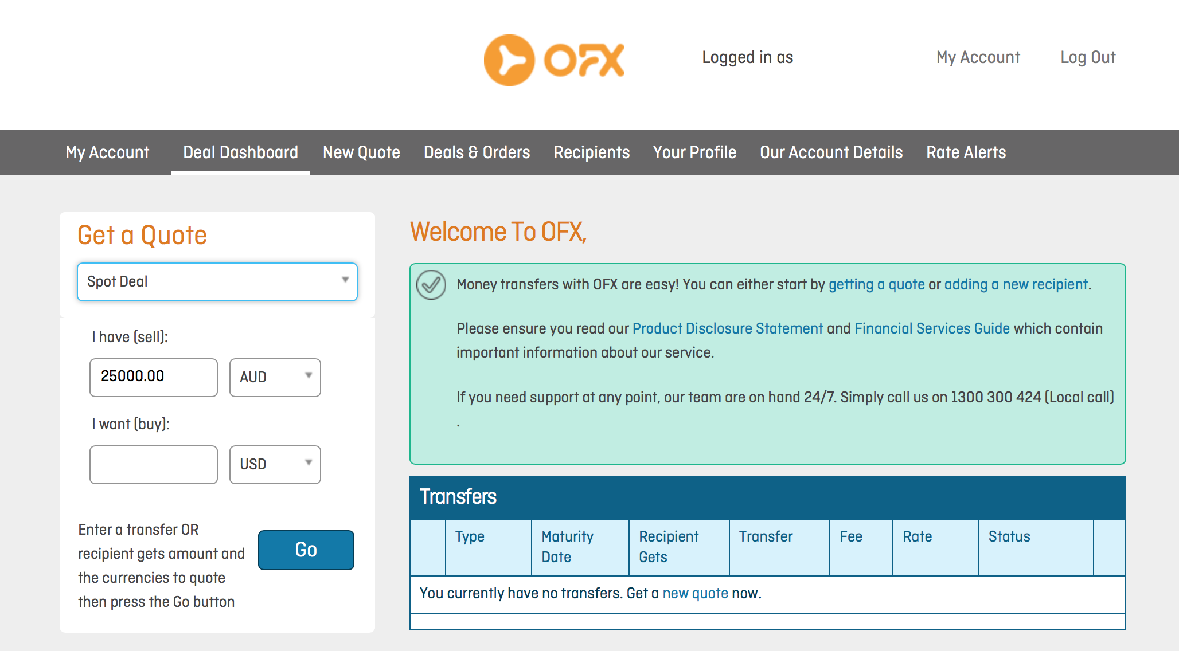Open the Deals & Orders tab
The width and height of the screenshot is (1179, 651).
click(x=477, y=152)
